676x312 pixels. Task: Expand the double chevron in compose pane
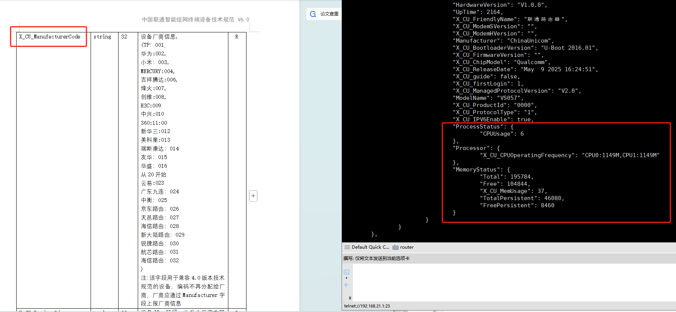pos(350,298)
